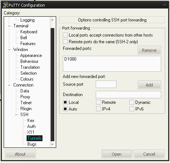Click the Cancel button
The height and width of the screenshot is (163, 170).
click(149, 154)
